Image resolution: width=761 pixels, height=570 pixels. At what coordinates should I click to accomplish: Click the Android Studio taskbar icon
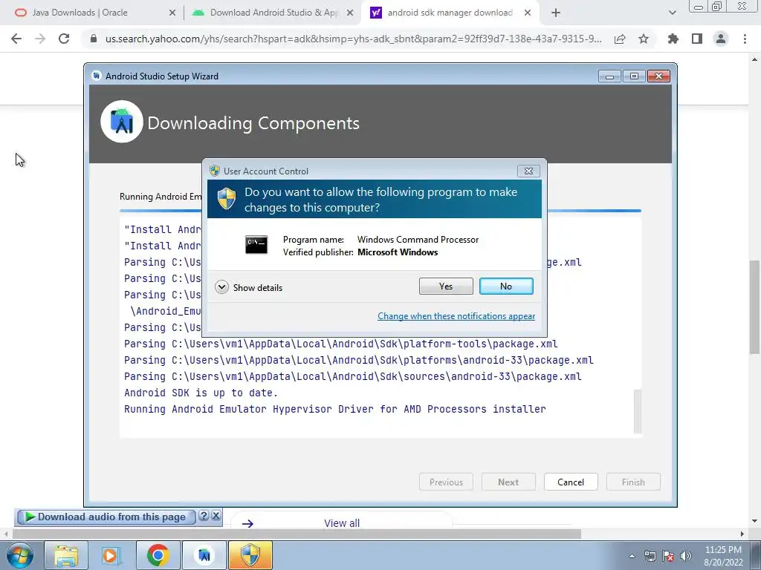click(x=204, y=555)
